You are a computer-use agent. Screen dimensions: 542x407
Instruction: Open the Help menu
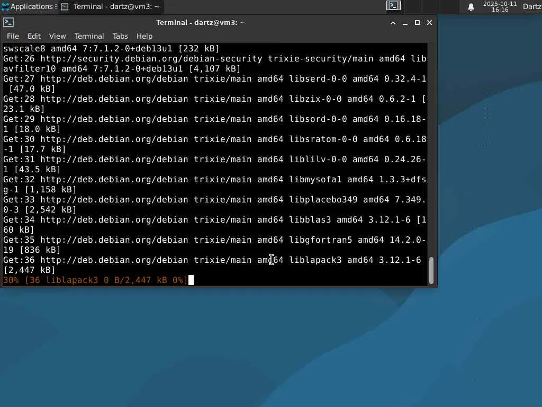coord(144,36)
